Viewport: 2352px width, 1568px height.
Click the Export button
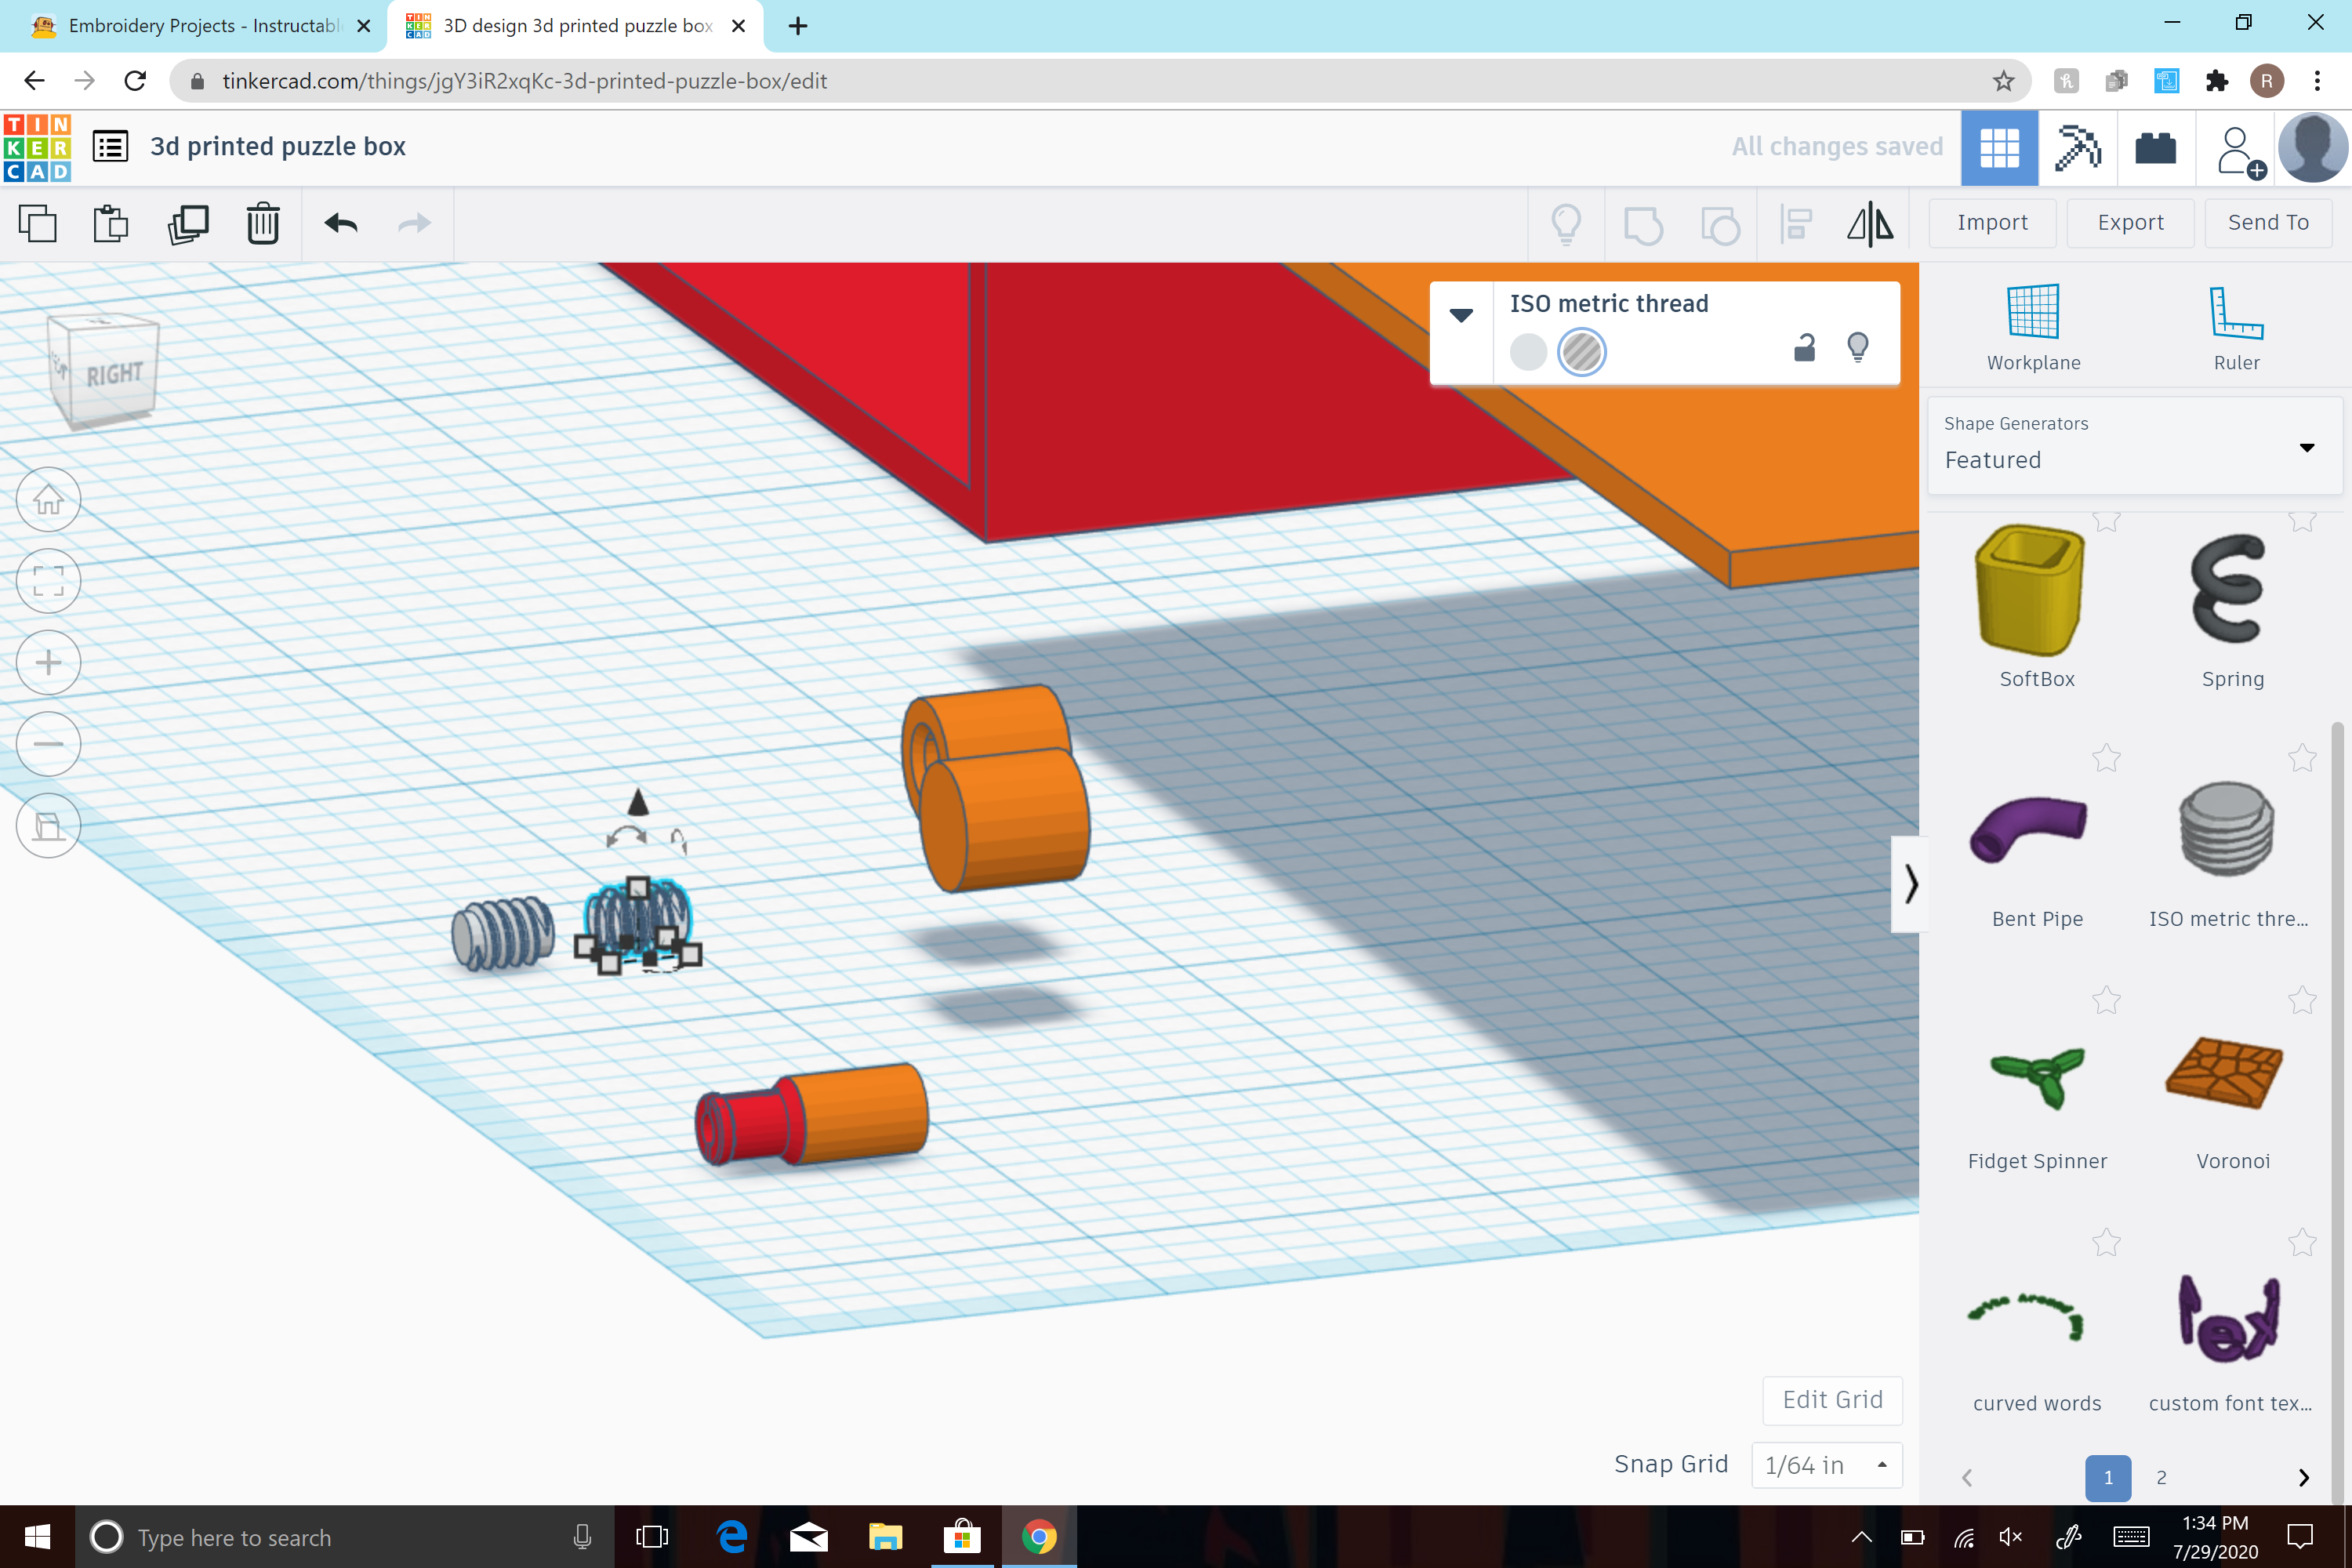pyautogui.click(x=2129, y=222)
